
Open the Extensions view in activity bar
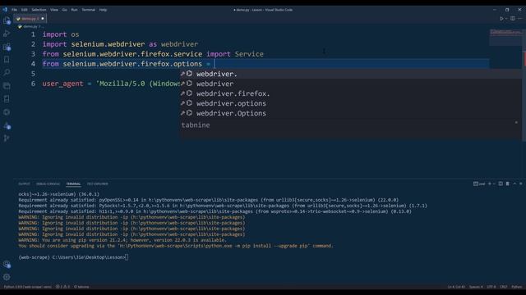click(7, 48)
